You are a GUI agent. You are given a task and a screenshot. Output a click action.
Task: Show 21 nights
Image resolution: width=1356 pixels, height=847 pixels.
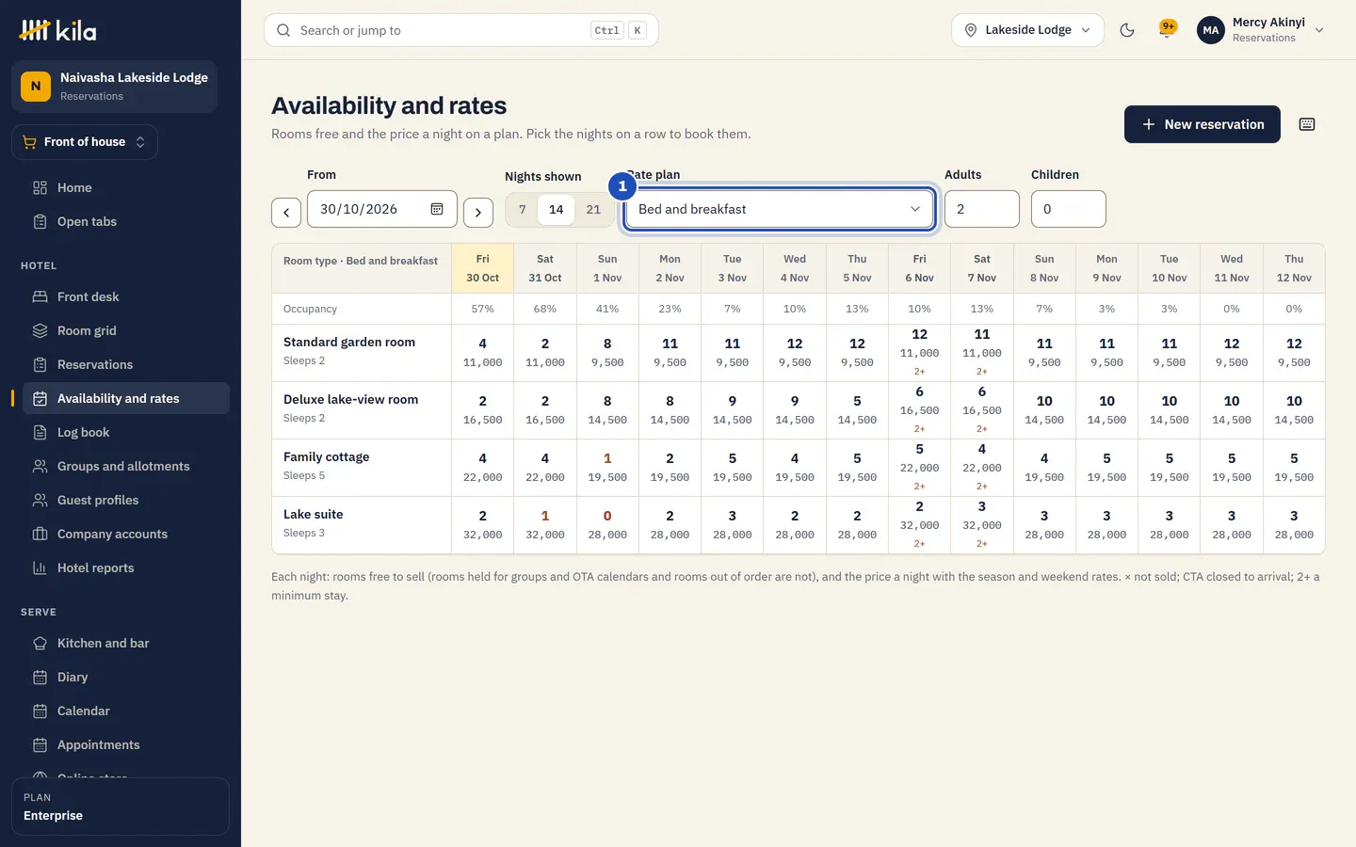593,209
